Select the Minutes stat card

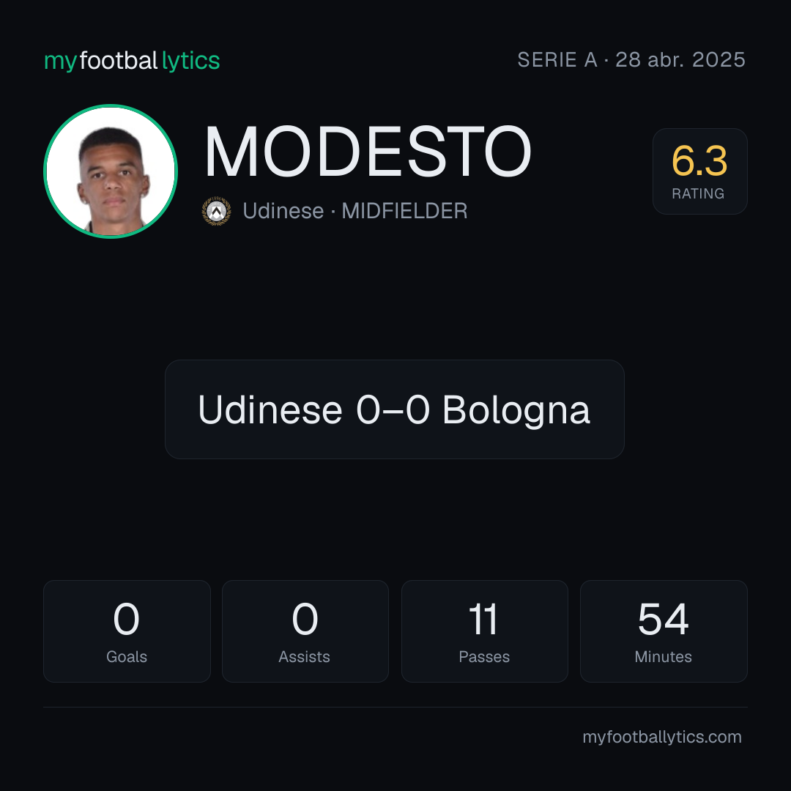click(x=664, y=631)
